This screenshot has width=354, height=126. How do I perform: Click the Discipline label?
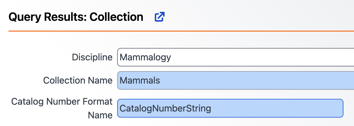point(92,57)
